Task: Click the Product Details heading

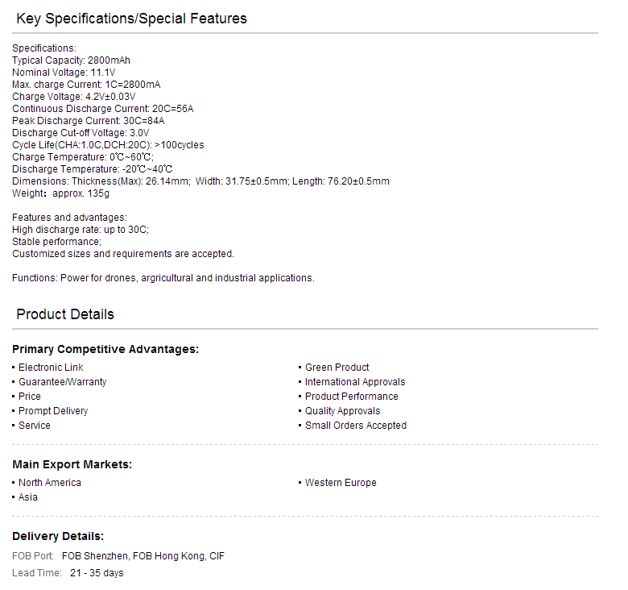Action: 65,314
